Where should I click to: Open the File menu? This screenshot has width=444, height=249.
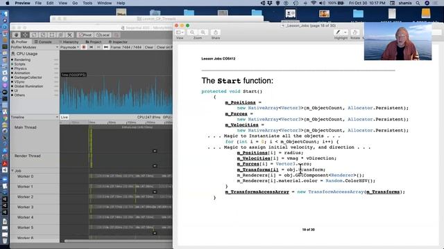point(38,3)
